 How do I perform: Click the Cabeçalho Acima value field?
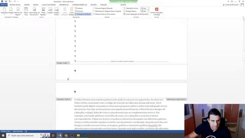click(x=144, y=8)
